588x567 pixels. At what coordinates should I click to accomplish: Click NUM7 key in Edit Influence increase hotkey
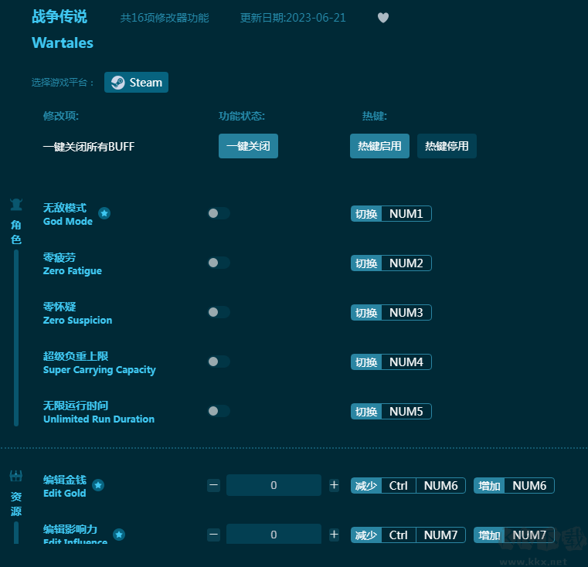[x=529, y=535]
